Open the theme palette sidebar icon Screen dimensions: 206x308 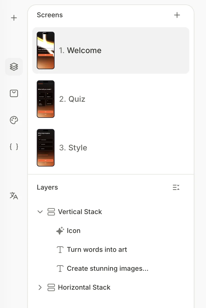14,120
